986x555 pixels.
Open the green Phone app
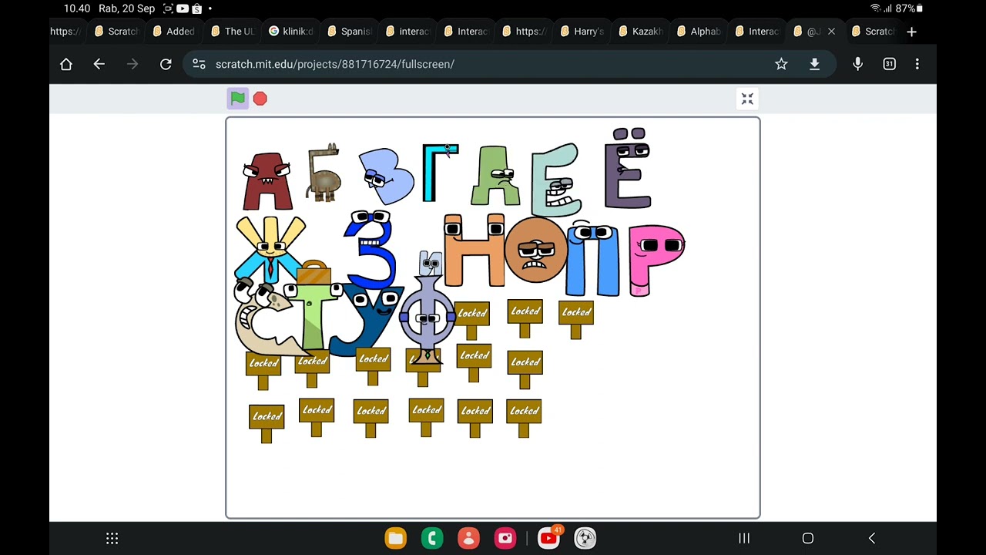click(x=432, y=538)
